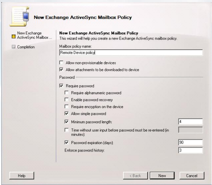Click the Enforce password history field
The width and height of the screenshot is (212, 185).
coord(191,150)
